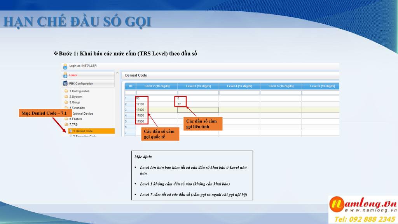The height and width of the screenshot is (224, 398).
Task: Click the open 7.TRS folder icon
Action: point(66,124)
